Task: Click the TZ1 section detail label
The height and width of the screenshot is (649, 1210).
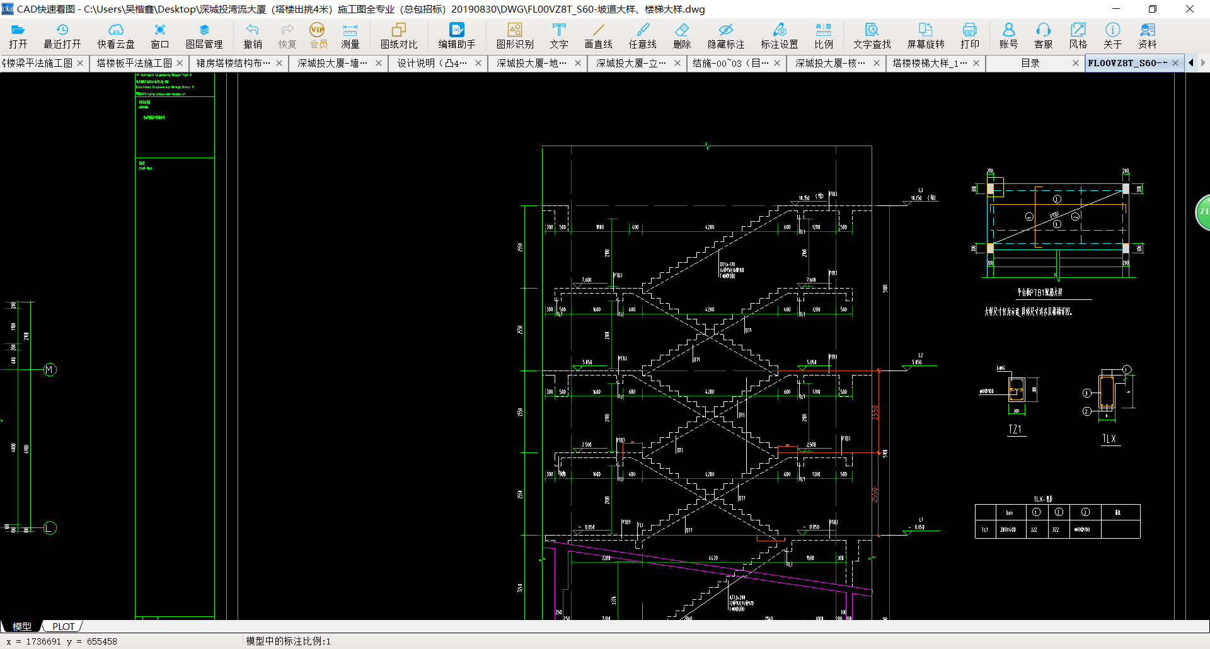Action: (1015, 430)
